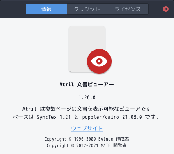Click the SyncTex 1.21 poppler/cairo description line
The height and width of the screenshot is (154, 174).
click(86, 117)
